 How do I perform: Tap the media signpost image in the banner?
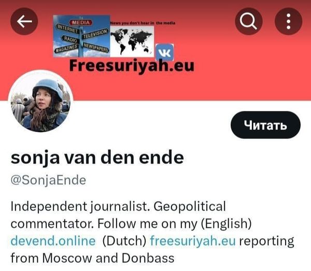[81, 36]
